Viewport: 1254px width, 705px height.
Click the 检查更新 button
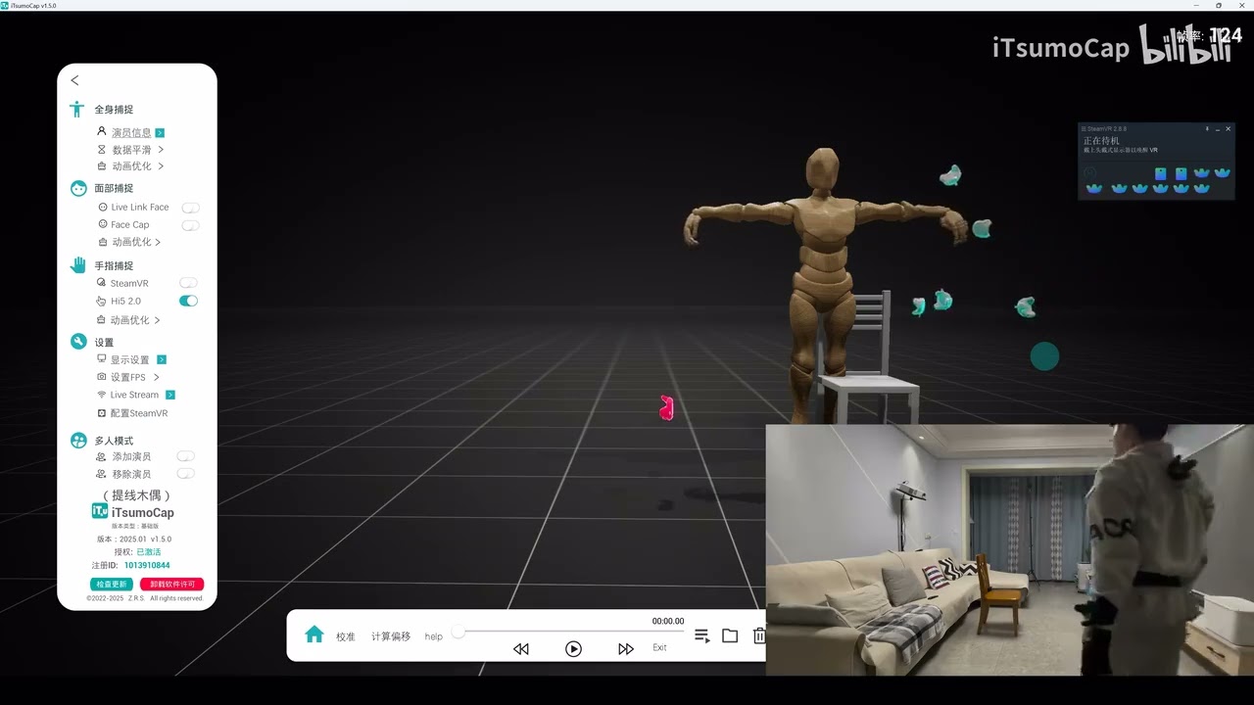(111, 585)
